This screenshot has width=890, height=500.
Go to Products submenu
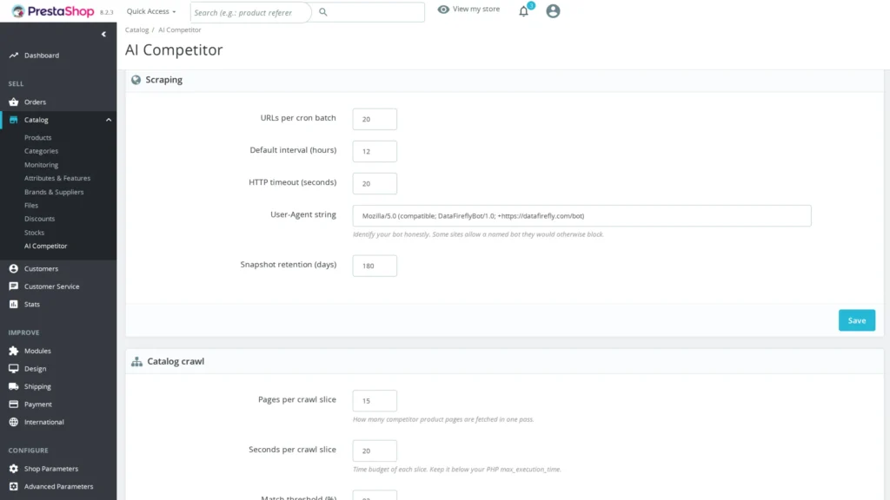click(x=38, y=138)
